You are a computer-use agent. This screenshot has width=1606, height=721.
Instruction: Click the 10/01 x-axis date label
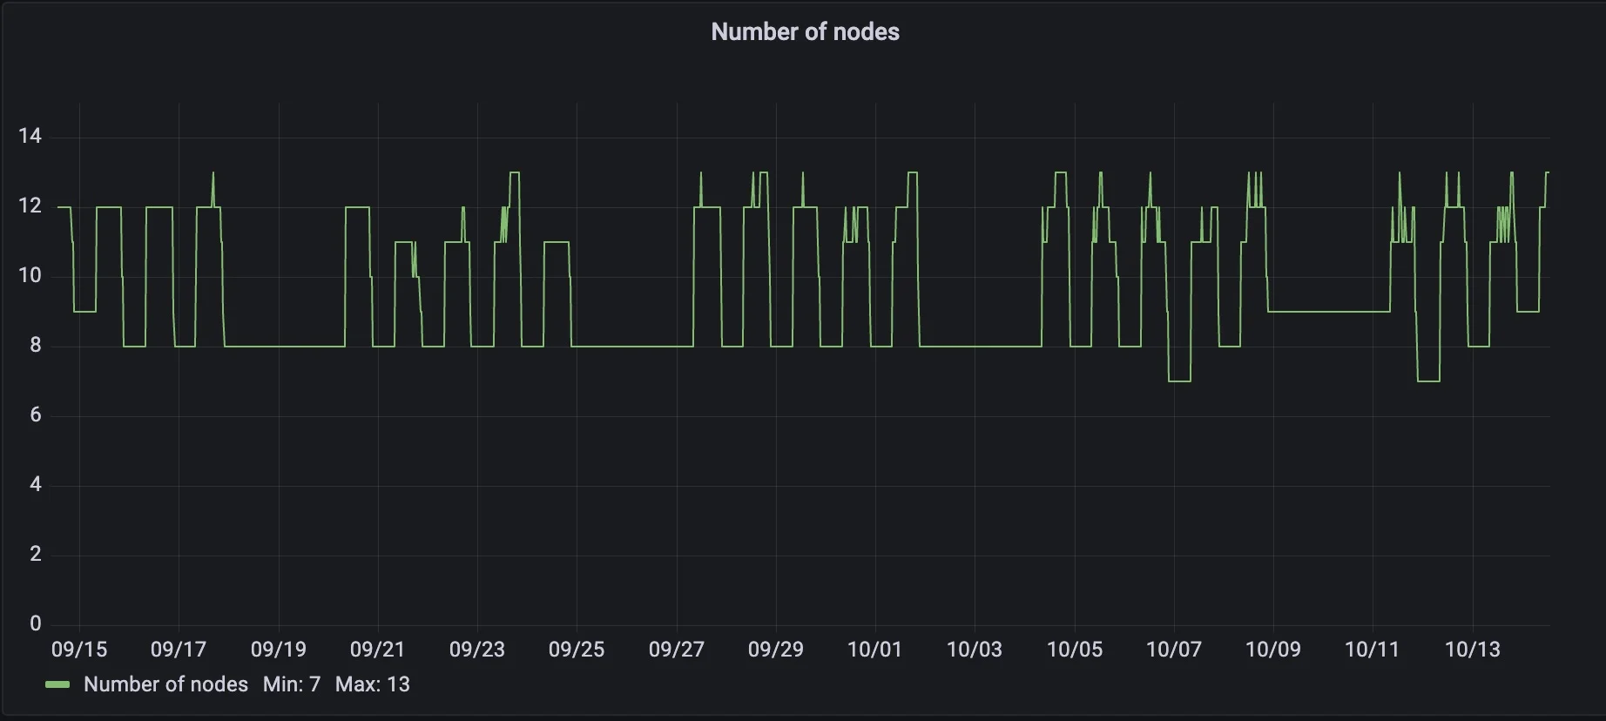click(875, 650)
